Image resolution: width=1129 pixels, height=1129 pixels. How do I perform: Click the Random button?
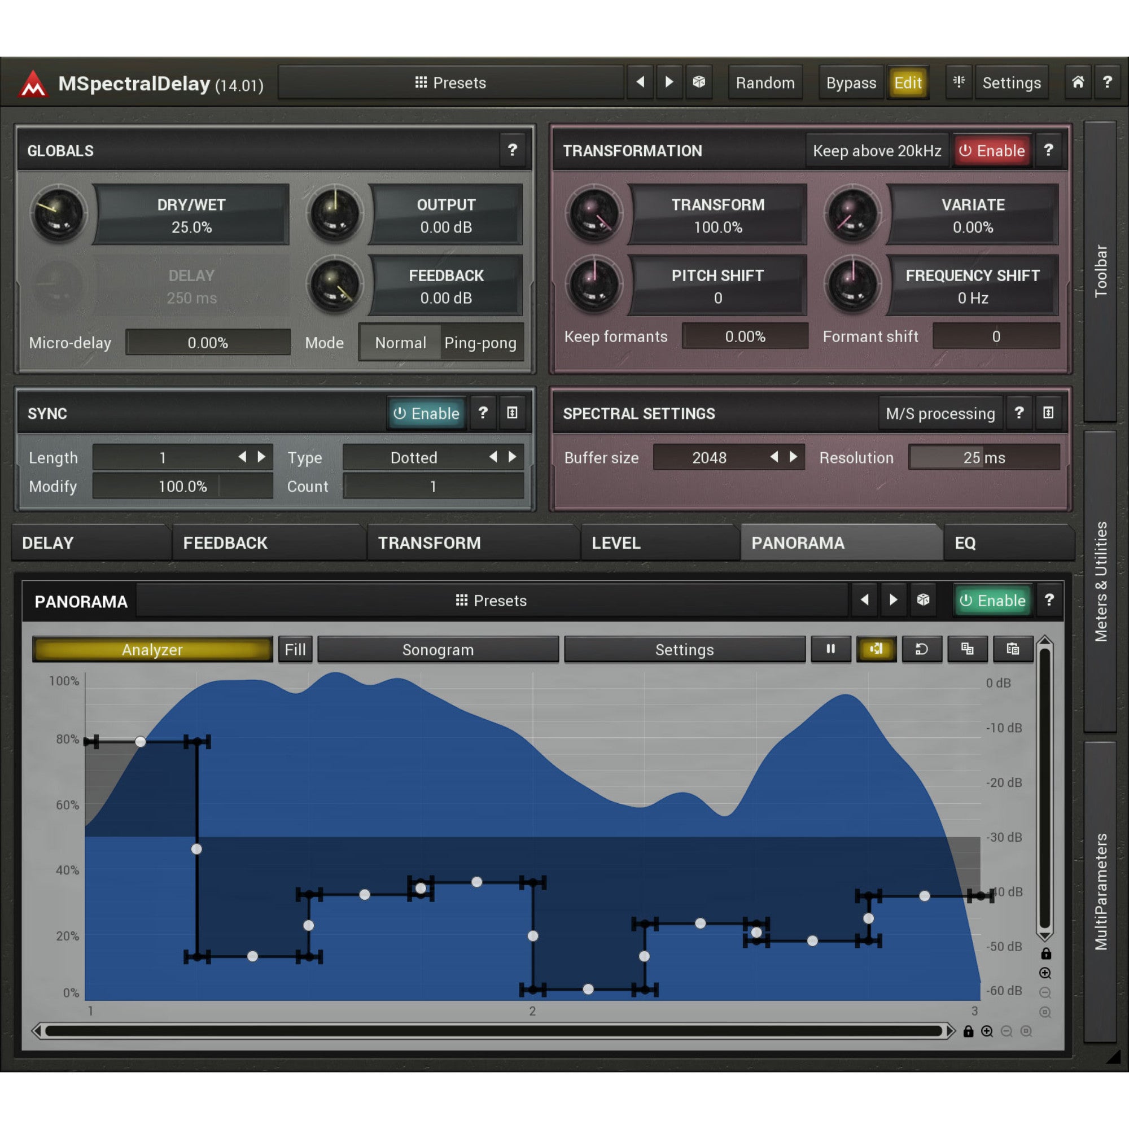pyautogui.click(x=765, y=82)
